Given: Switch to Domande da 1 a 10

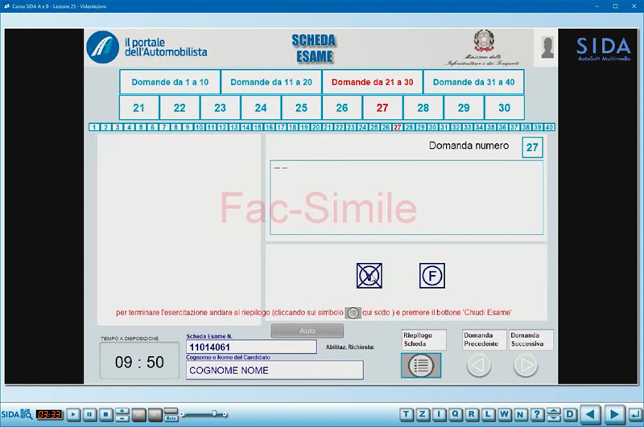Looking at the screenshot, I should pos(170,82).
